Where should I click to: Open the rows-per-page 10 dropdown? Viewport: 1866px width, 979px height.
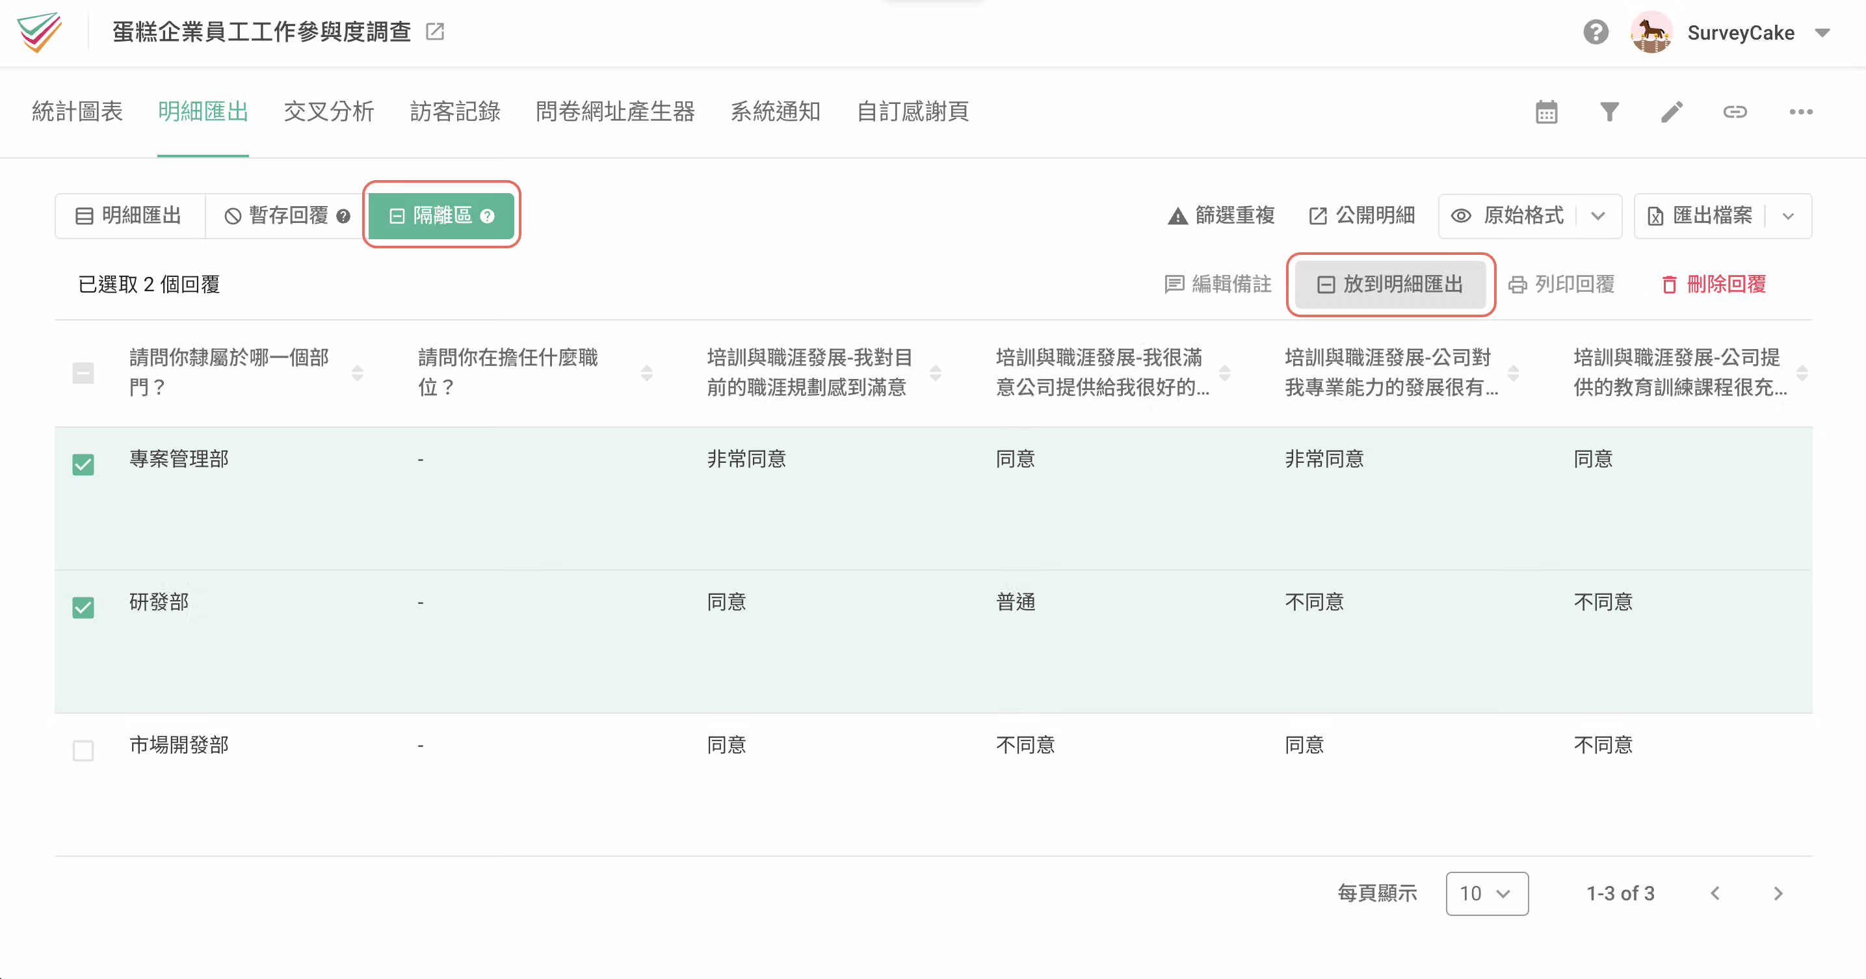1486,894
